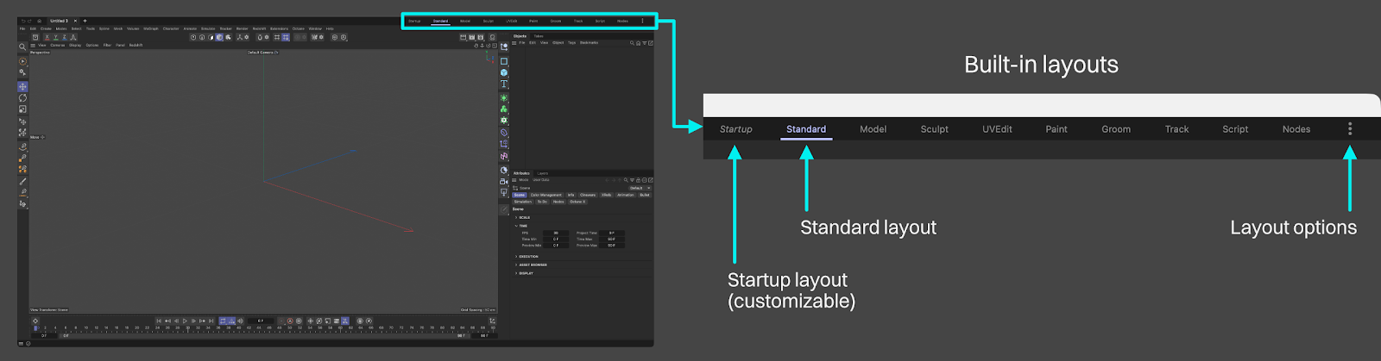
Task: Open the small layout options dots in app
Action: (x=642, y=21)
